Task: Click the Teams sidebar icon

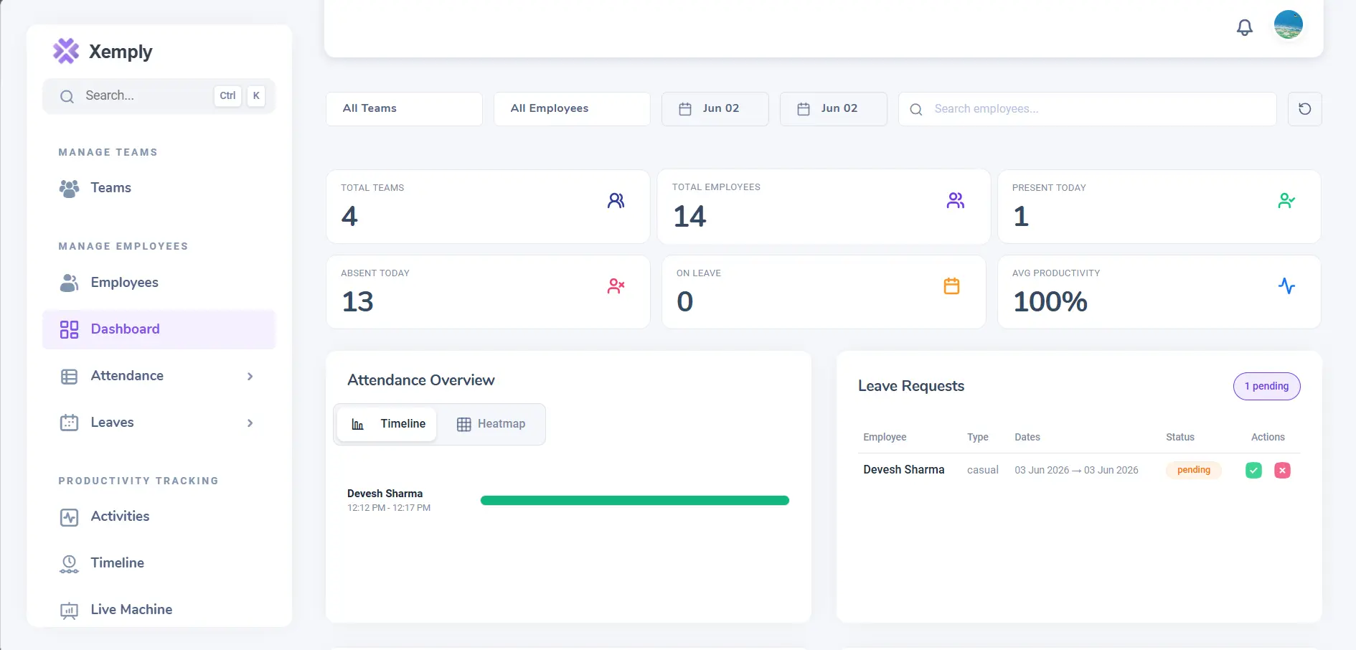Action: (x=69, y=188)
